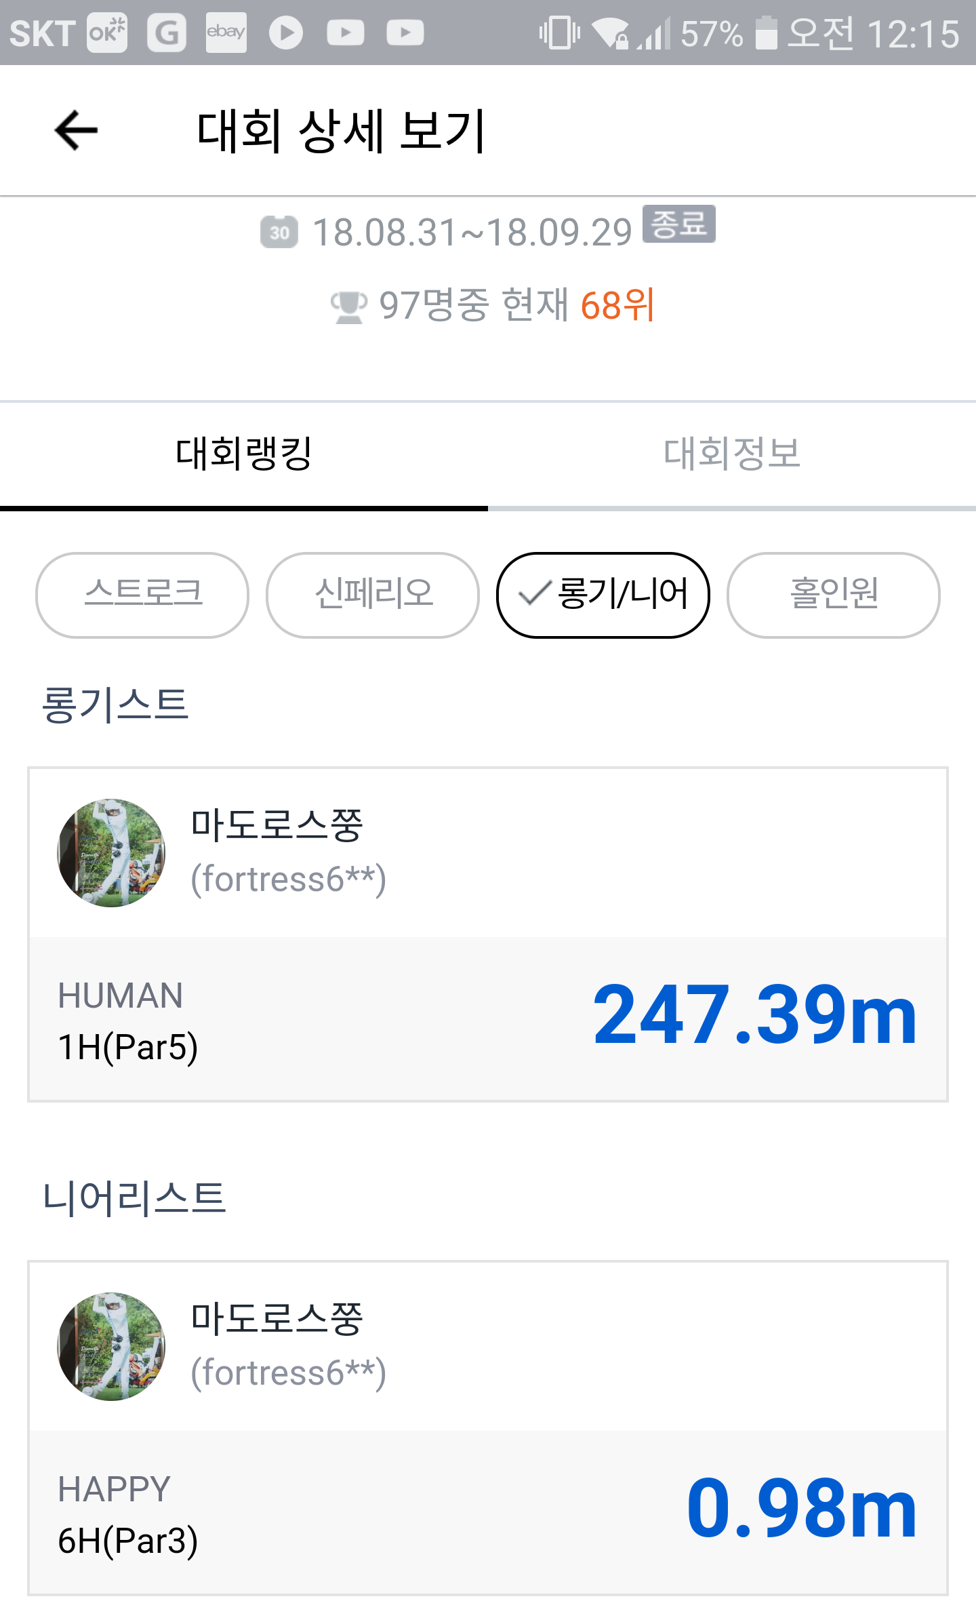
Task: Tap the calendar date icon
Action: pyautogui.click(x=279, y=232)
